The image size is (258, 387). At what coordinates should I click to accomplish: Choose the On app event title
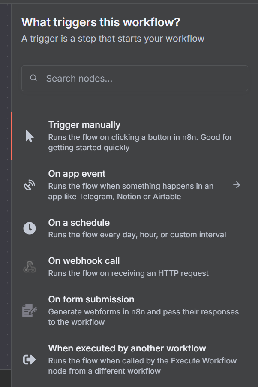pos(77,174)
